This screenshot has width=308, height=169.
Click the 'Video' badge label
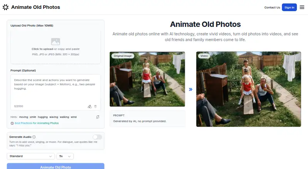pos(204,56)
